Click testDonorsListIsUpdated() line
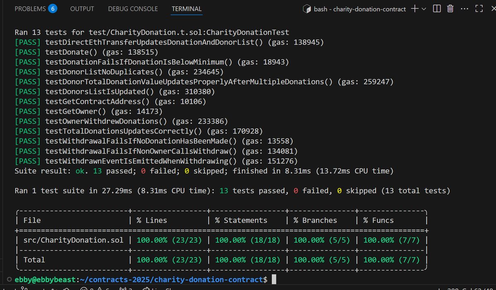This screenshot has width=496, height=290. [114, 92]
